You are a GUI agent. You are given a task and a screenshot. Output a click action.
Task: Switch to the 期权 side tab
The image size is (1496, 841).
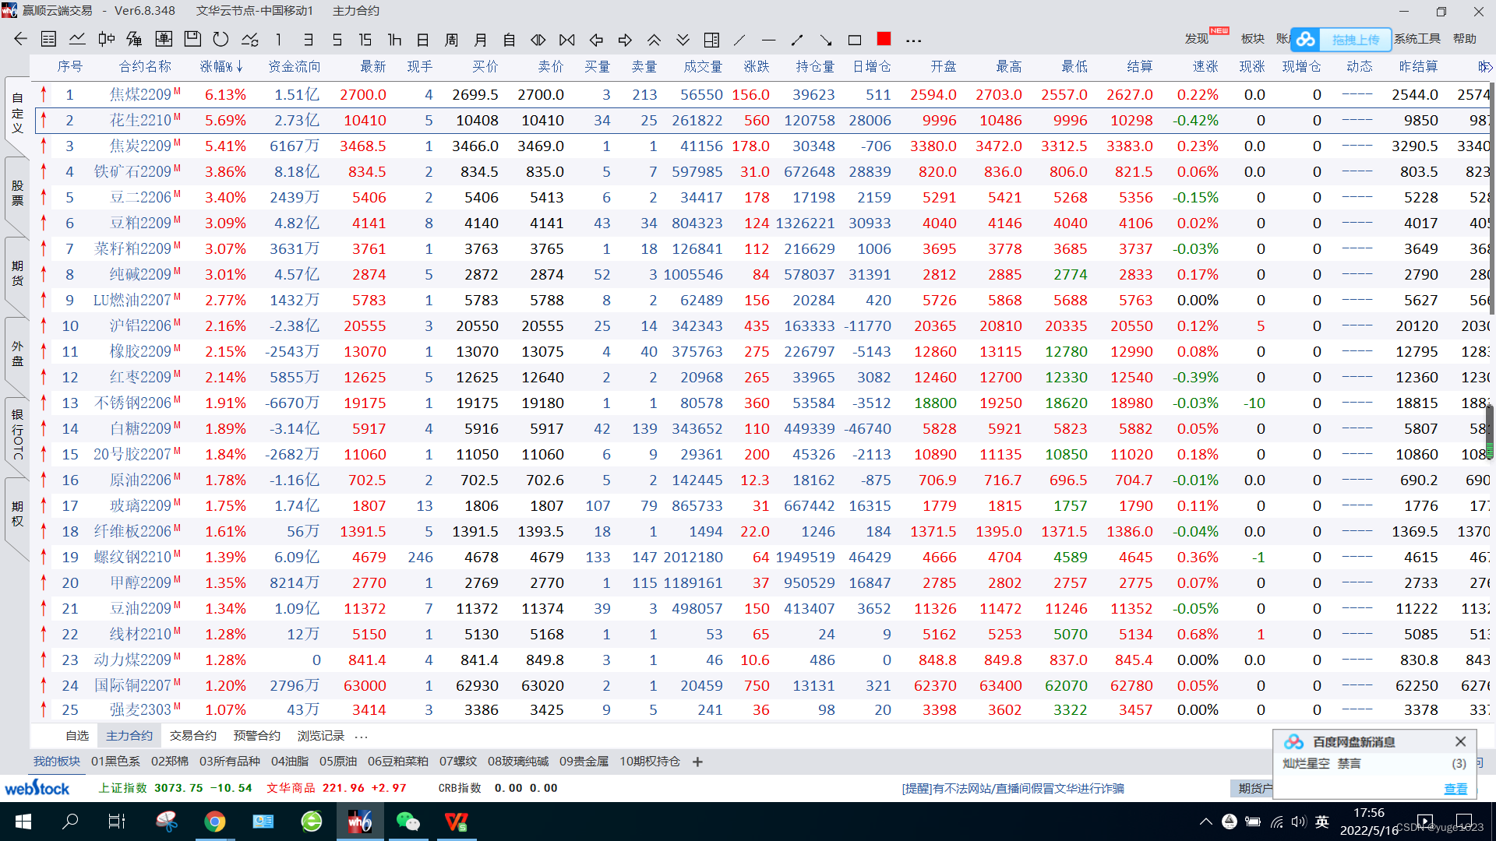click(17, 514)
